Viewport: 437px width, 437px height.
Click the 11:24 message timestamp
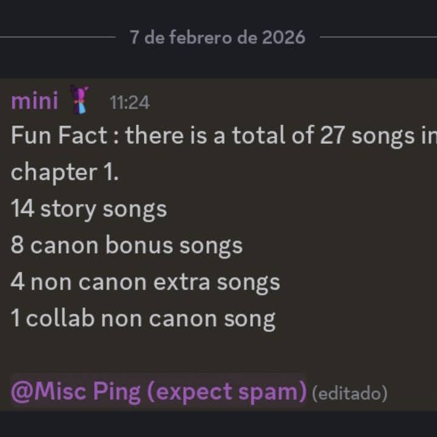point(130,103)
